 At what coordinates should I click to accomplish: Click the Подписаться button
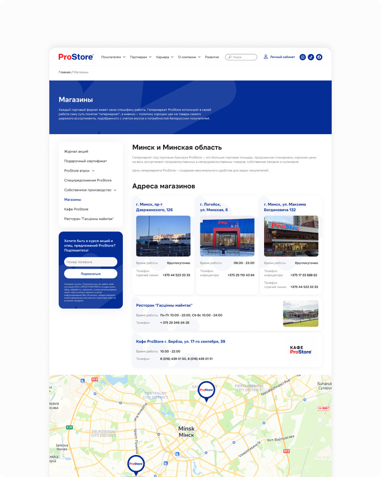[91, 274]
